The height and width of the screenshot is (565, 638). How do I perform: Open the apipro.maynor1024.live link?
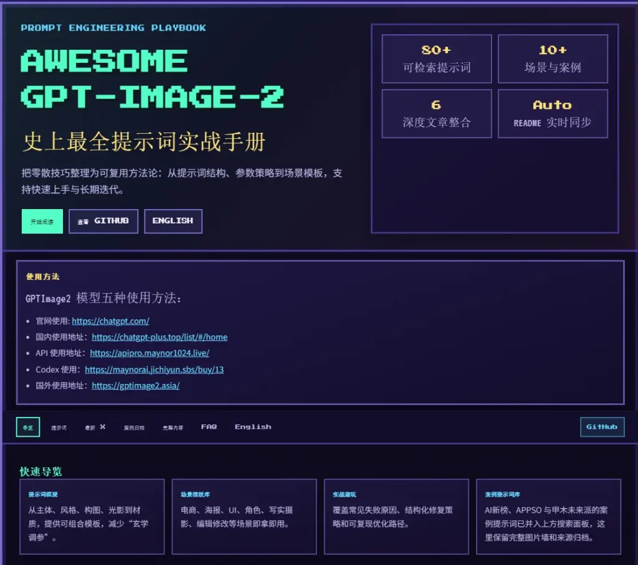pos(150,353)
